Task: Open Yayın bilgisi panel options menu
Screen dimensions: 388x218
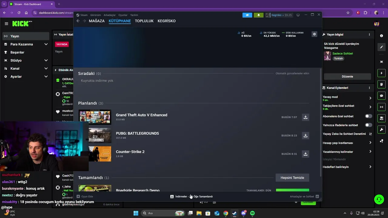Action: click(369, 35)
